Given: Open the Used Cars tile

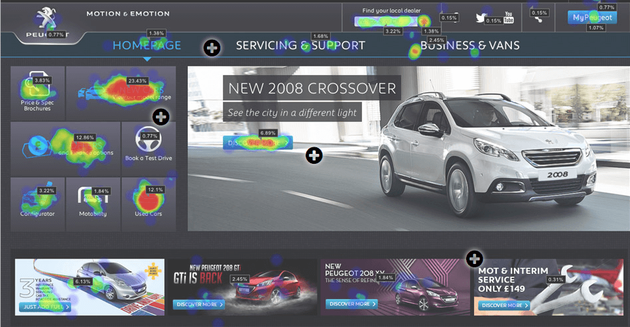Looking at the screenshot, I should tap(149, 204).
